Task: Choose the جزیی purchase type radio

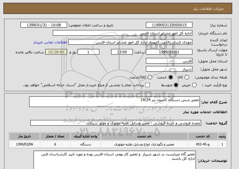Action: [194, 85]
